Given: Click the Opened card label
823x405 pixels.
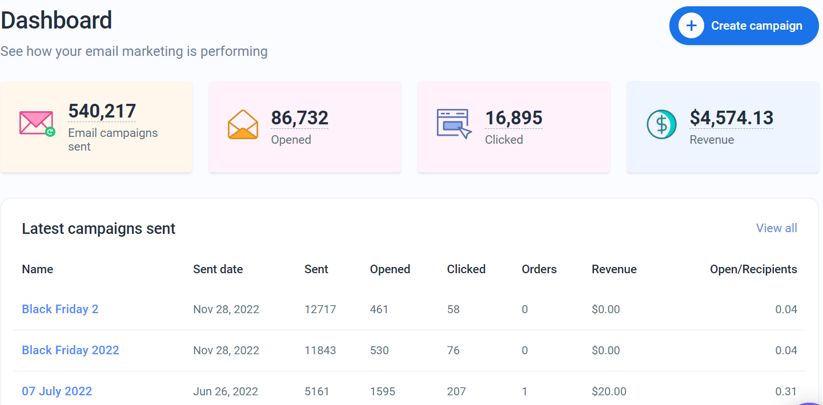Looking at the screenshot, I should 291,140.
